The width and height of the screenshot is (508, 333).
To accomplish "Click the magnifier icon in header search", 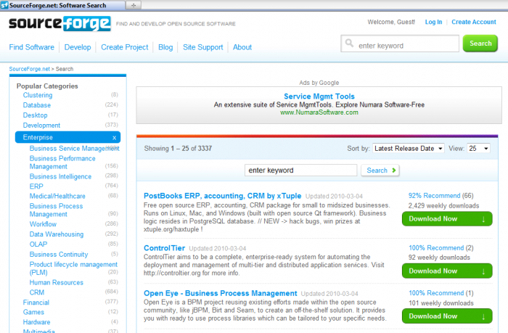I will click(349, 43).
